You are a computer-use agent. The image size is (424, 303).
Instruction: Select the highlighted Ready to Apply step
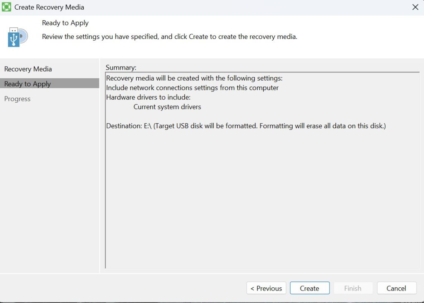(27, 84)
